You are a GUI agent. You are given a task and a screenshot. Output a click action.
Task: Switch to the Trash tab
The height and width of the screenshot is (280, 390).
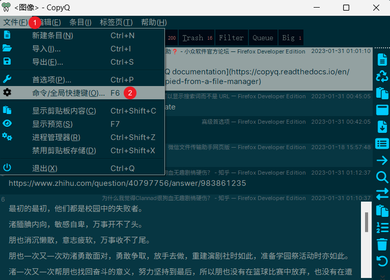197,38
